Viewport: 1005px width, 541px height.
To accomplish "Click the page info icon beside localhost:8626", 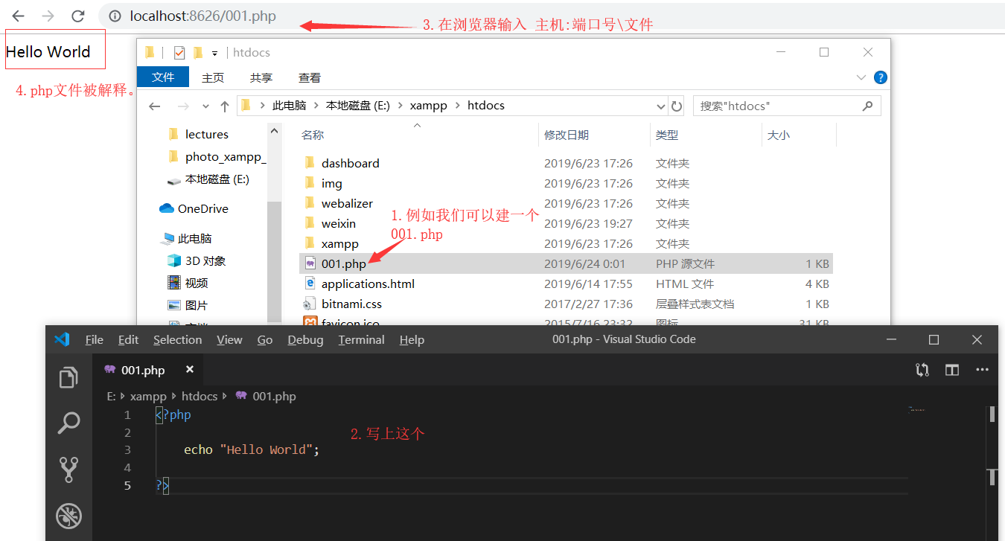I will coord(114,15).
